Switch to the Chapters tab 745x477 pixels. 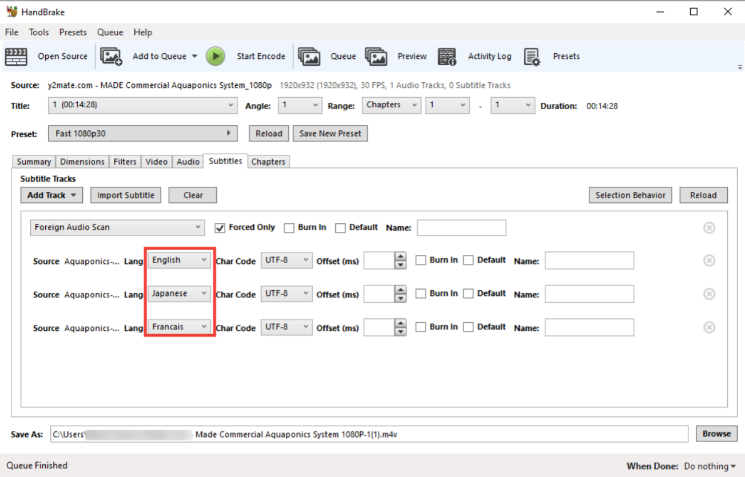(268, 162)
